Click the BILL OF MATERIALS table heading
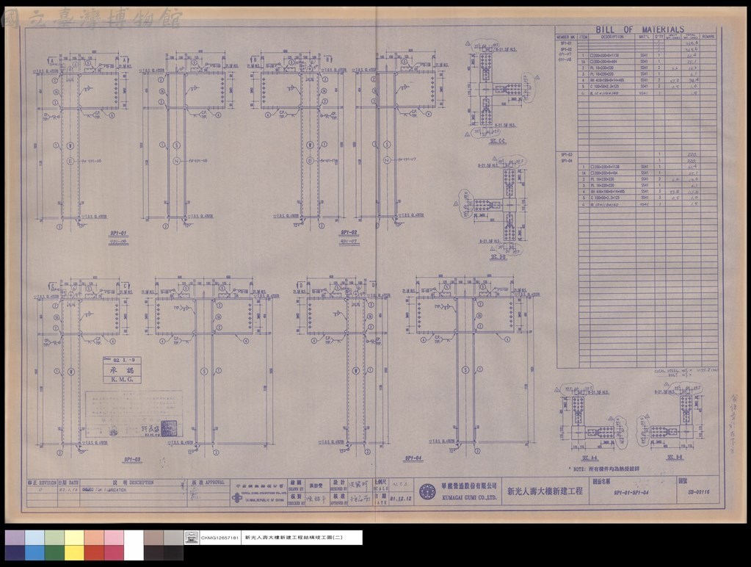 (x=639, y=29)
